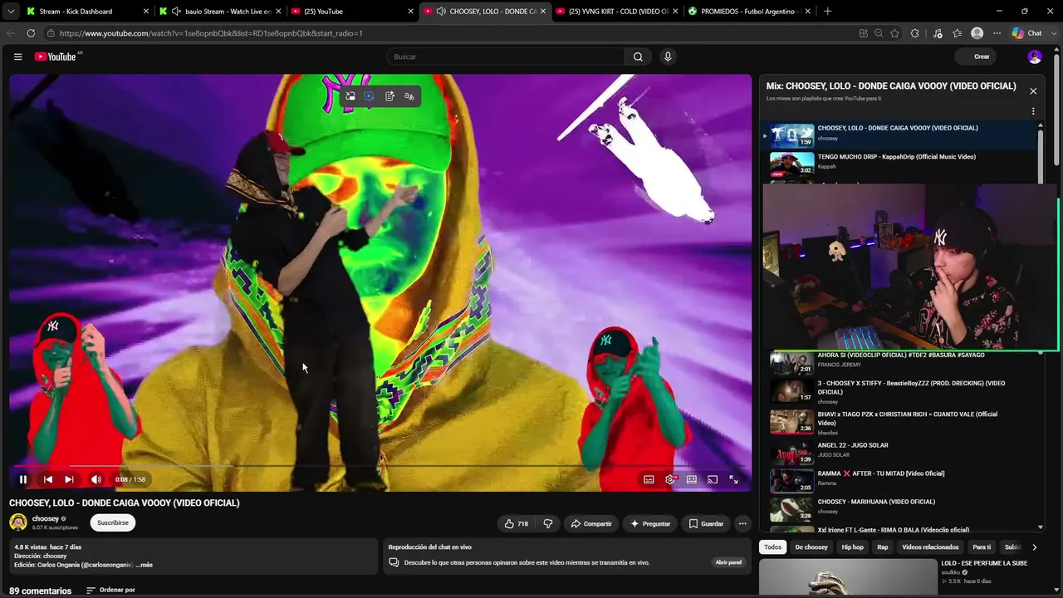Mute the player volume
The height and width of the screenshot is (598, 1063).
[x=96, y=479]
